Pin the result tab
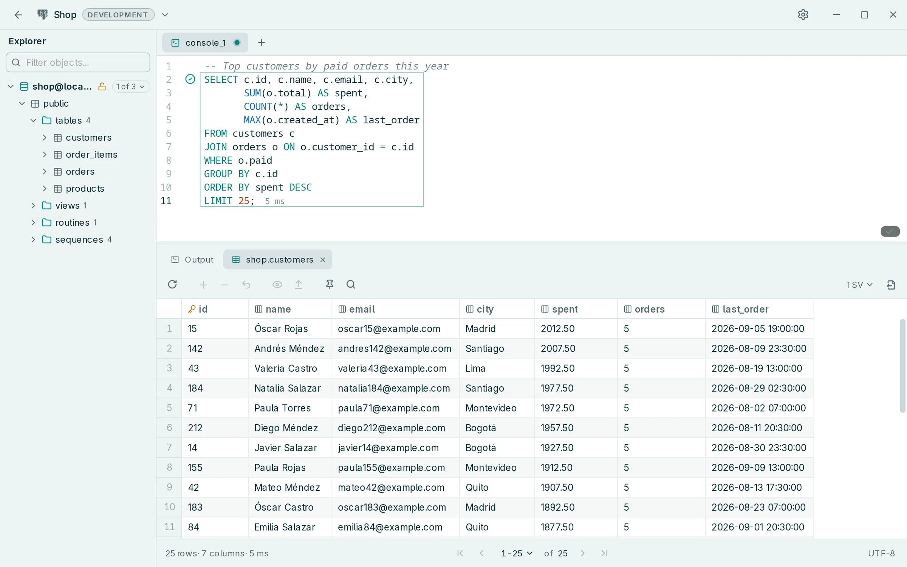The image size is (907, 567). click(330, 285)
